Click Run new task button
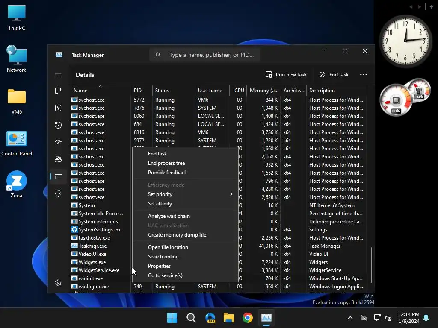 tap(286, 74)
